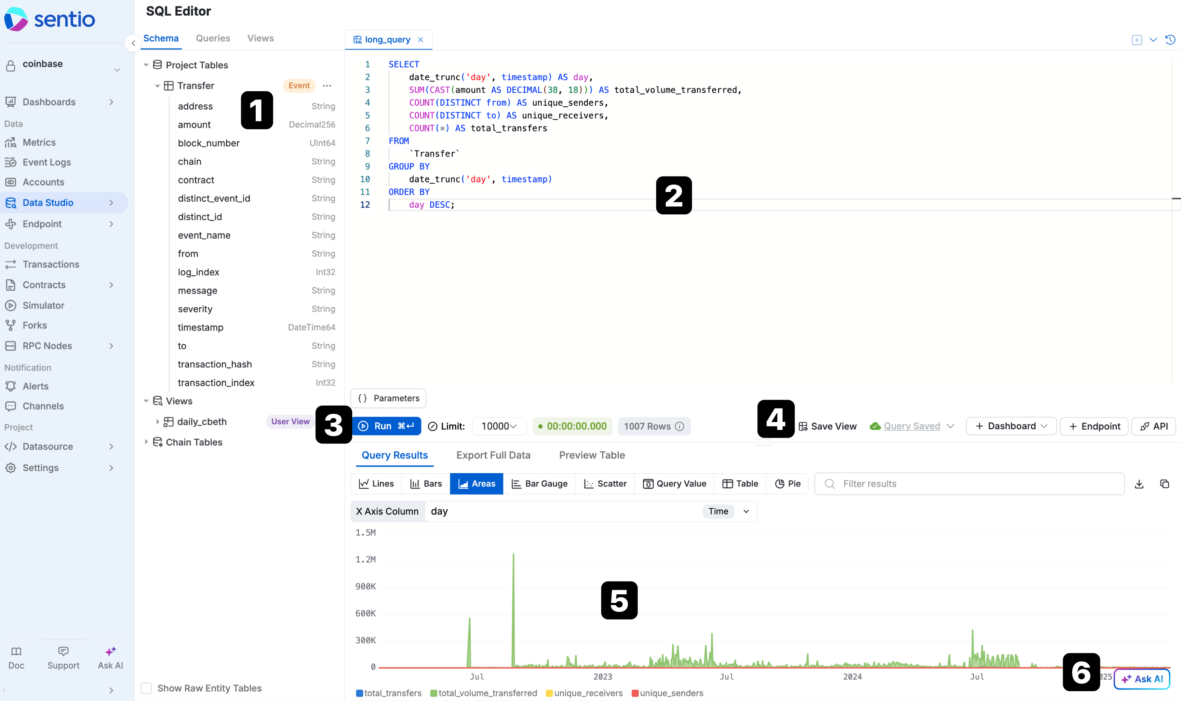Open the Export Full Data tab
Screen dimensions: 1181x701
click(x=493, y=455)
